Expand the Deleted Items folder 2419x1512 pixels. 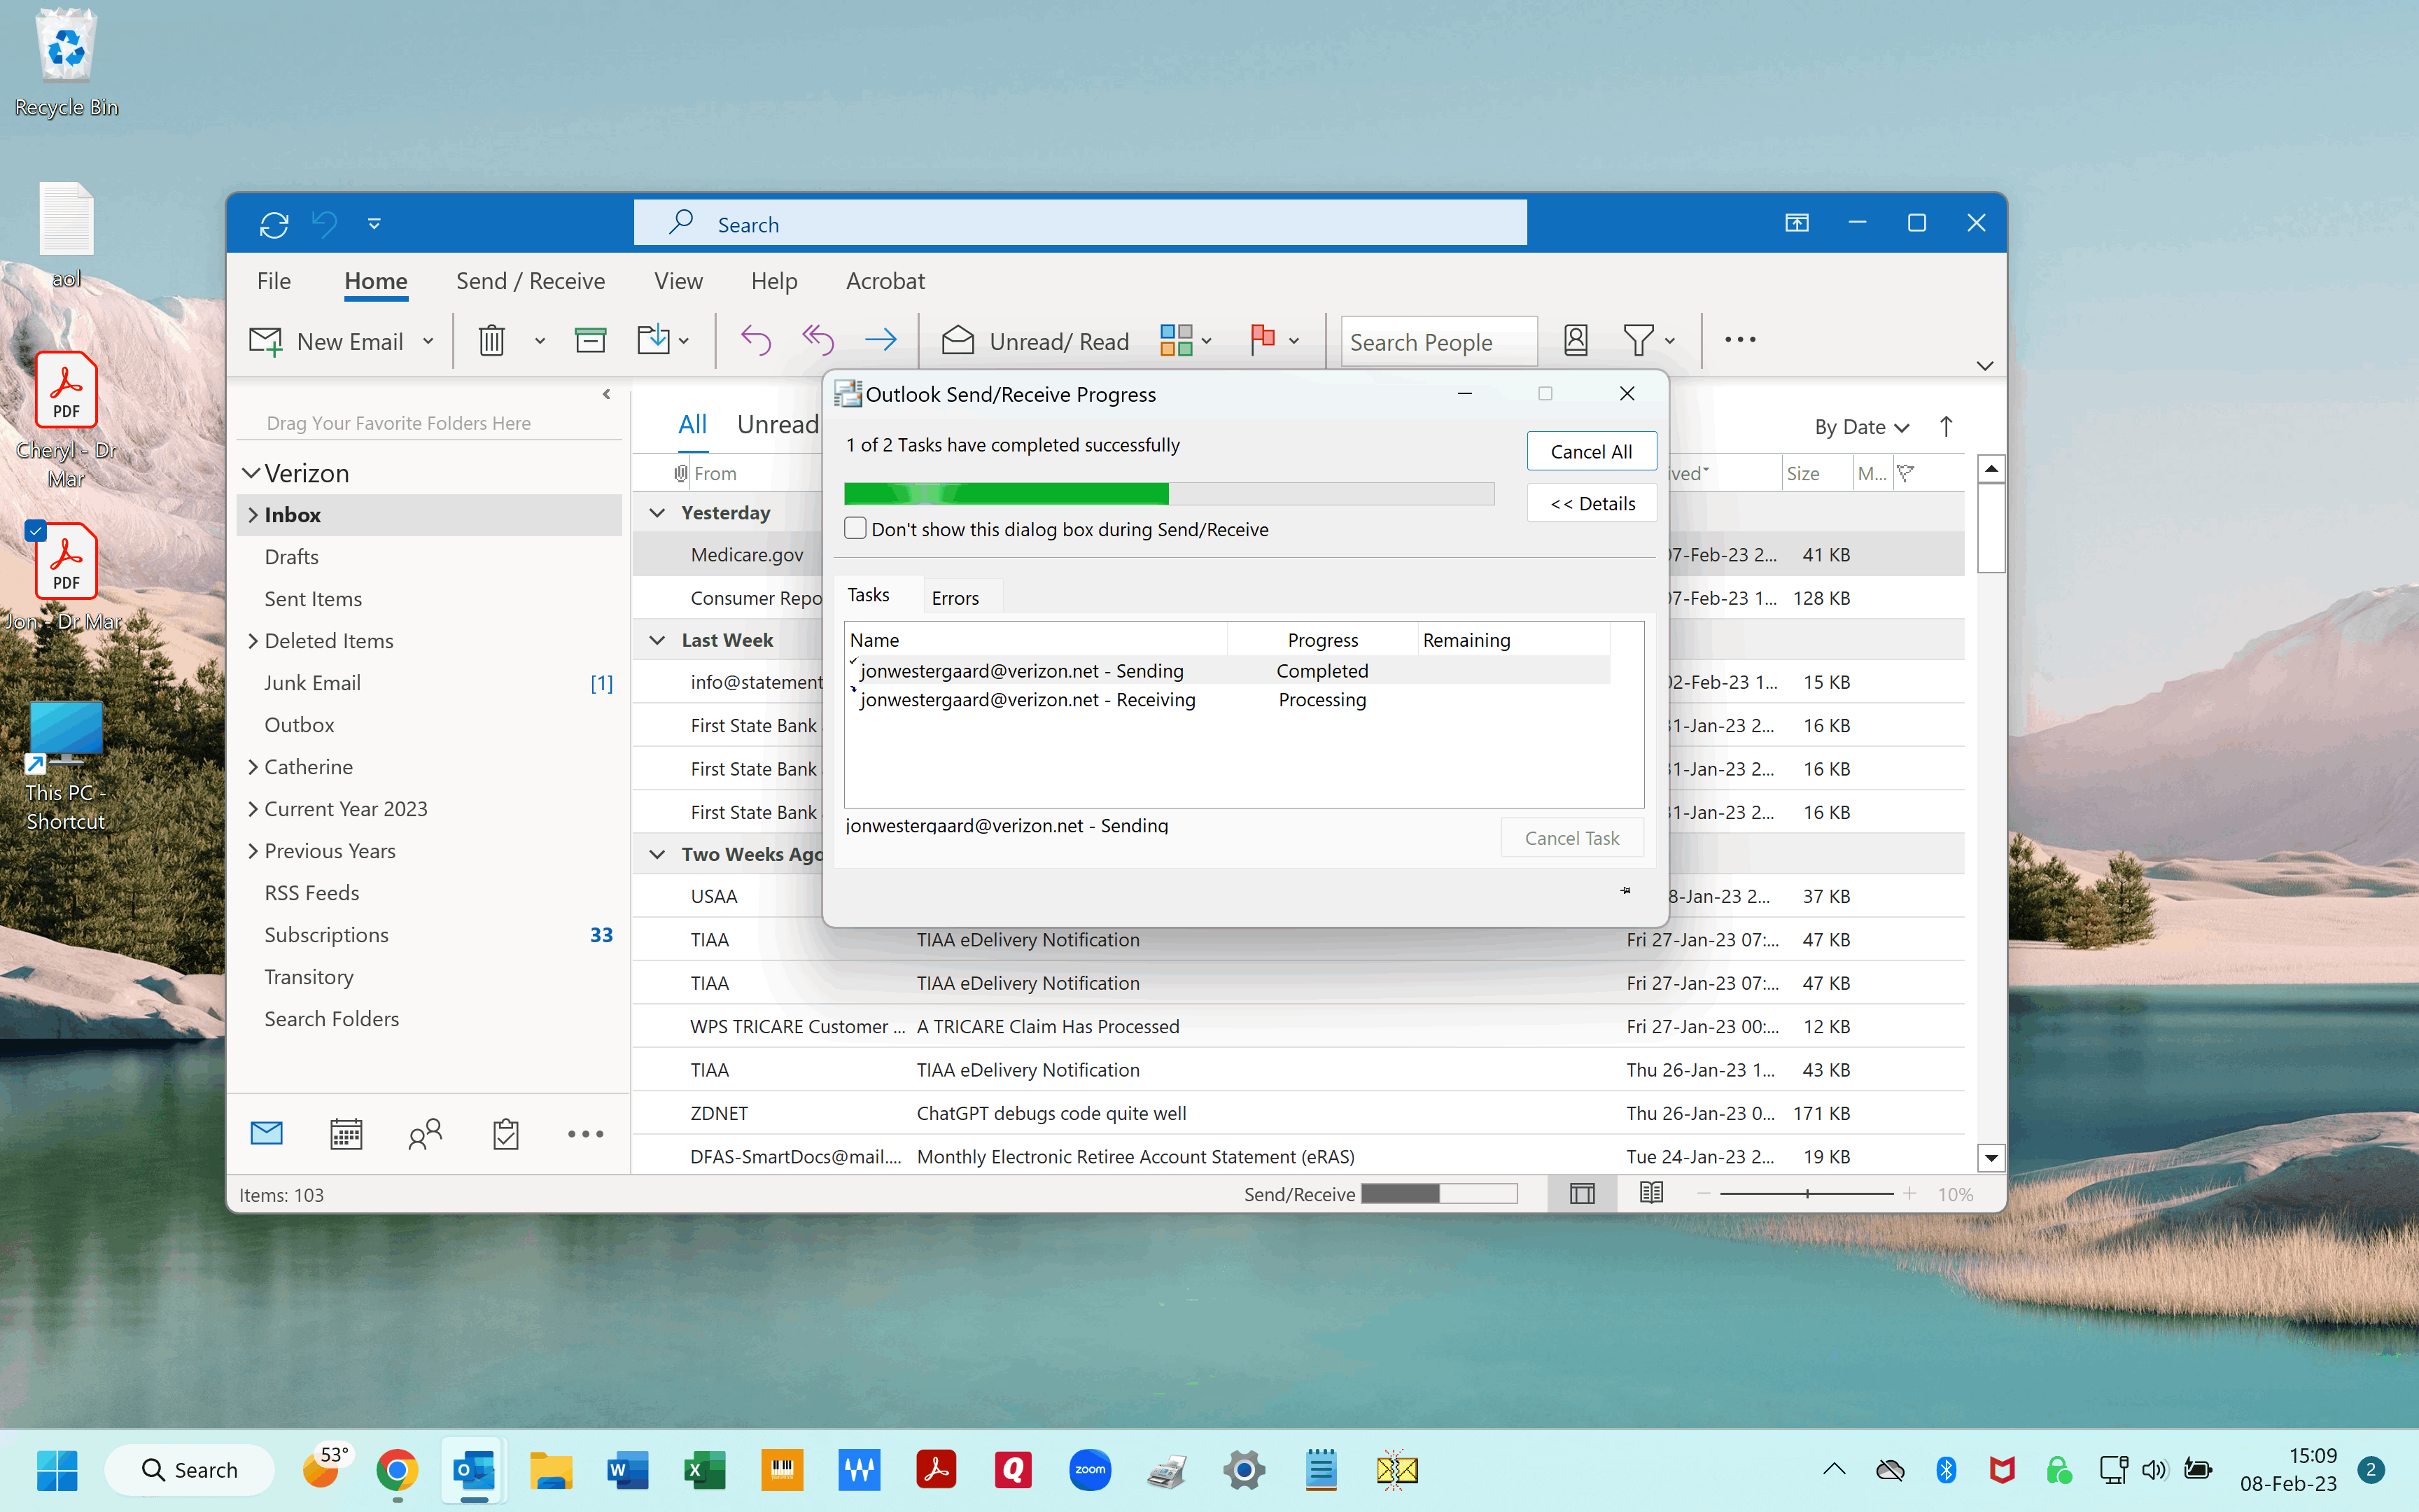pyautogui.click(x=253, y=641)
